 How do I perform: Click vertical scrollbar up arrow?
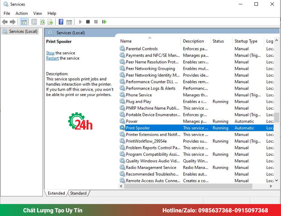coord(277,40)
